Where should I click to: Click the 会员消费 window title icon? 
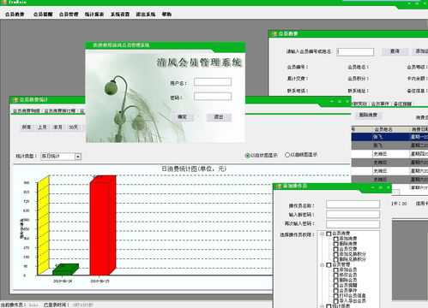coord(274,34)
